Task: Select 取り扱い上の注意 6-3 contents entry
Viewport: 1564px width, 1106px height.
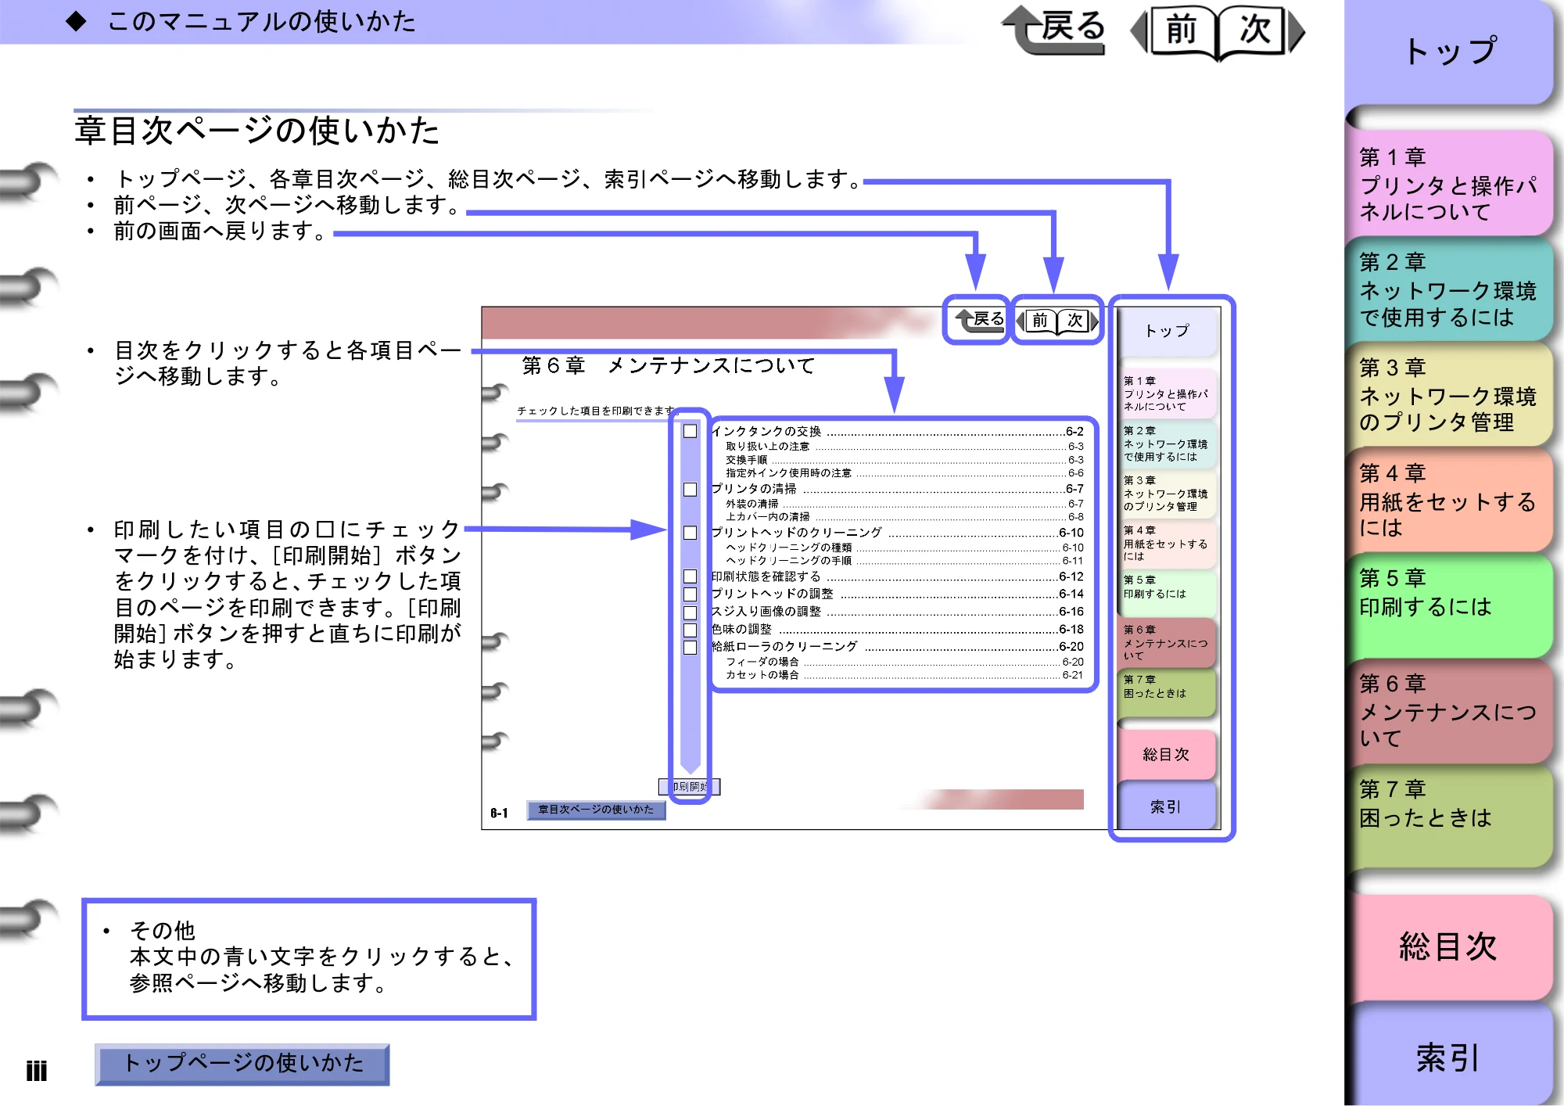Action: pos(904,447)
